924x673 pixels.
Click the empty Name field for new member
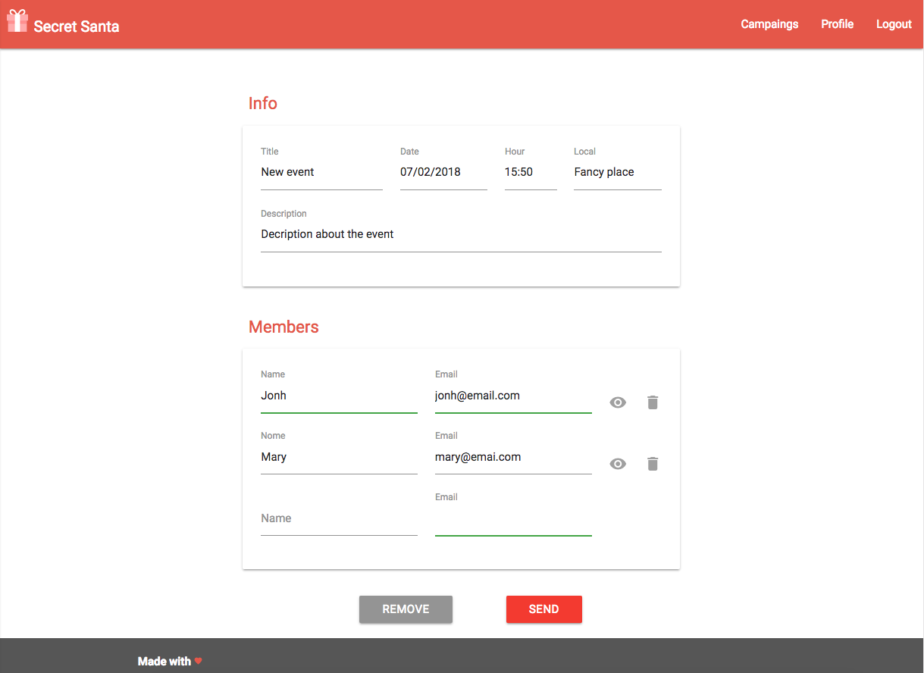[339, 518]
